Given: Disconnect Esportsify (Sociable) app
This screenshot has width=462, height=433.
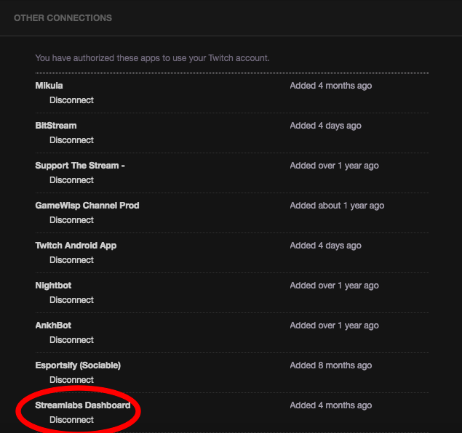Looking at the screenshot, I should pos(71,380).
